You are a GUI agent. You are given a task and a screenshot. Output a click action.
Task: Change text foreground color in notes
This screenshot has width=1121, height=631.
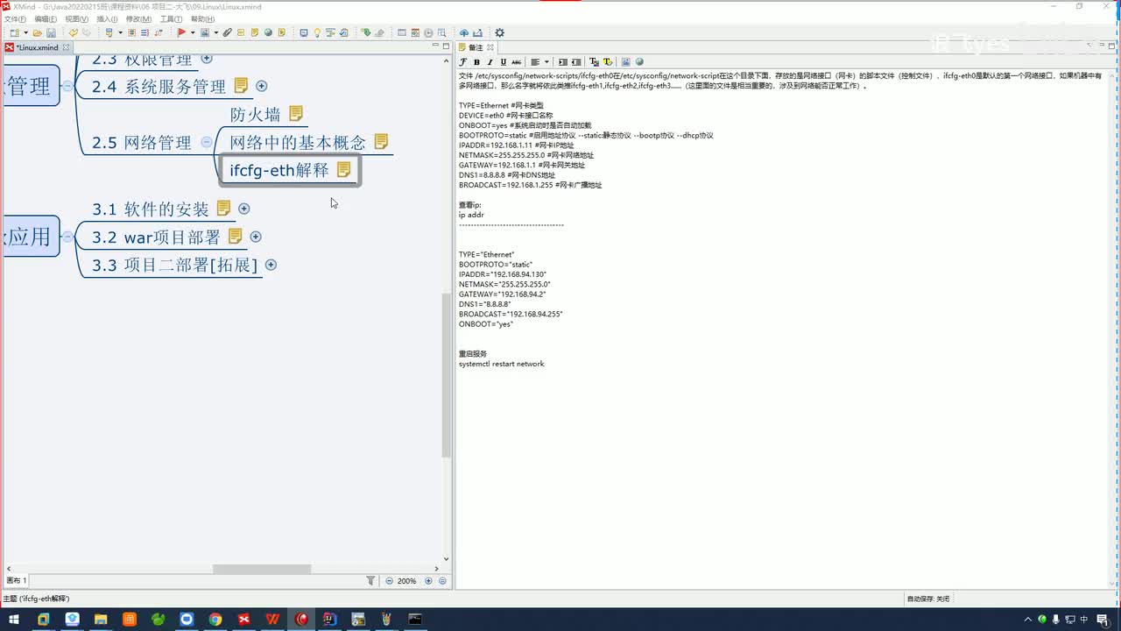tap(594, 62)
